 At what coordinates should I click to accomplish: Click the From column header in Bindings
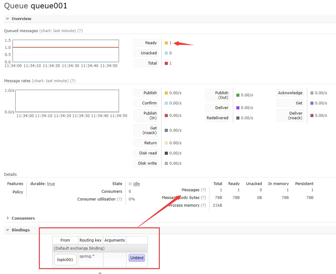pos(65,240)
